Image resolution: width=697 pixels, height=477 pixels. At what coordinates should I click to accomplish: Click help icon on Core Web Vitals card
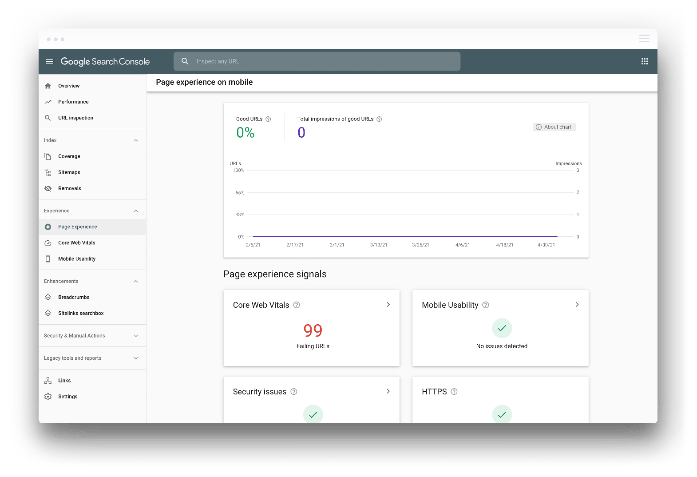297,305
